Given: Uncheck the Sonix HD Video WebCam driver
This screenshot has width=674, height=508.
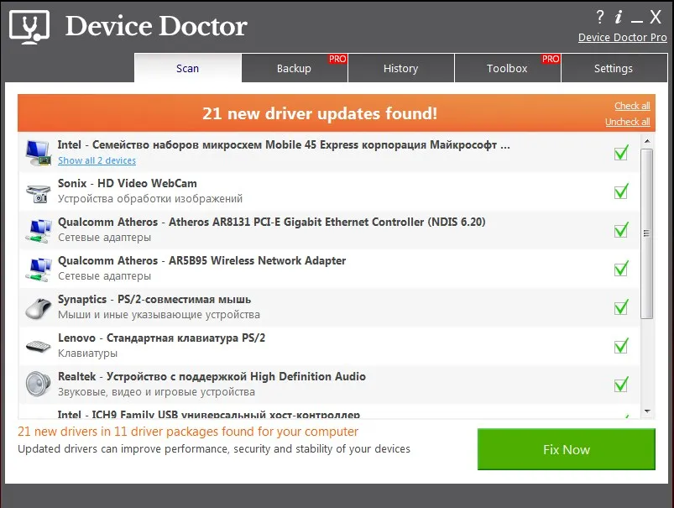Looking at the screenshot, I should point(621,191).
